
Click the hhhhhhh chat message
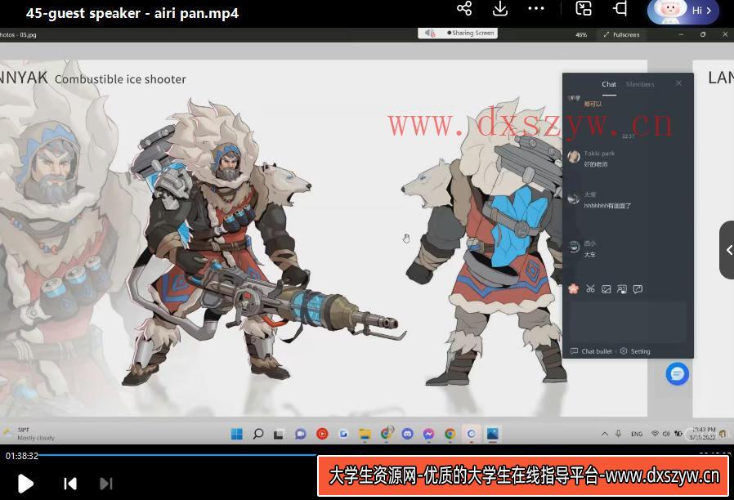tap(607, 206)
